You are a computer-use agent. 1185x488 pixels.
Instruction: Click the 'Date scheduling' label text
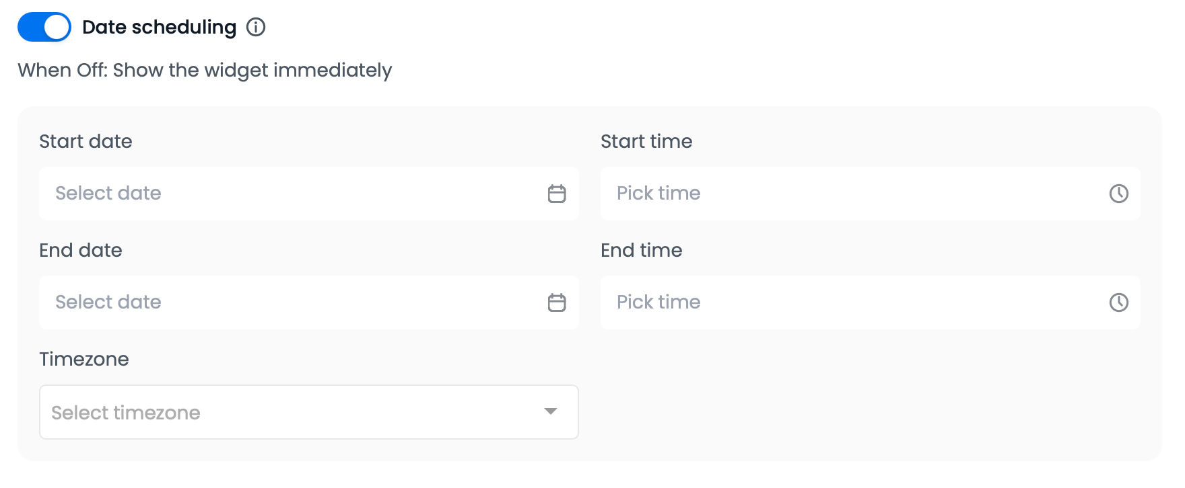(159, 28)
